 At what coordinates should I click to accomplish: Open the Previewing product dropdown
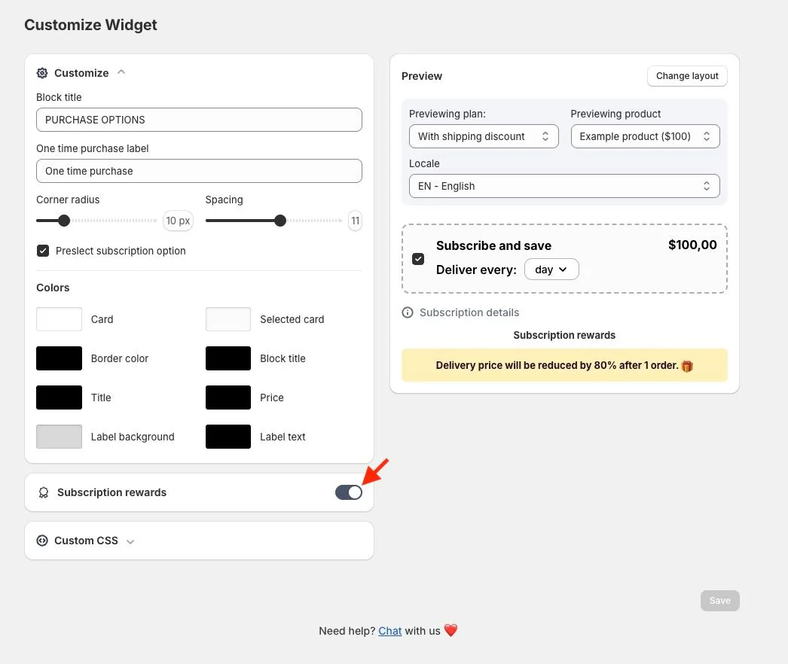(x=646, y=136)
